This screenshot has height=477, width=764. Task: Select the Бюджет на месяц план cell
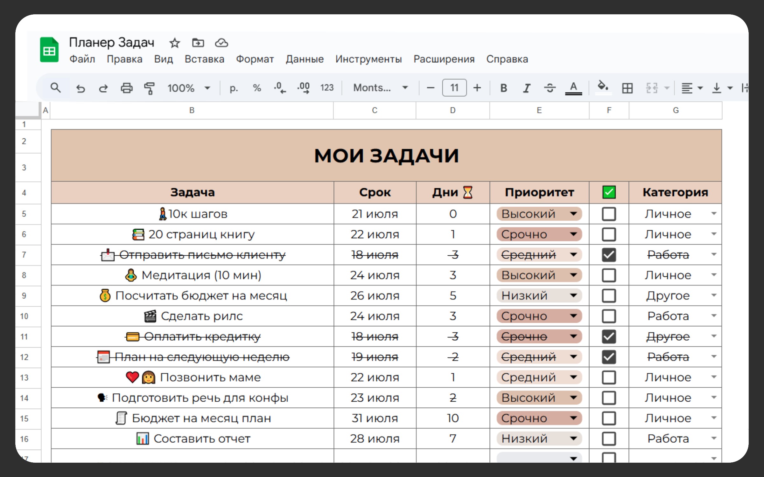[193, 418]
